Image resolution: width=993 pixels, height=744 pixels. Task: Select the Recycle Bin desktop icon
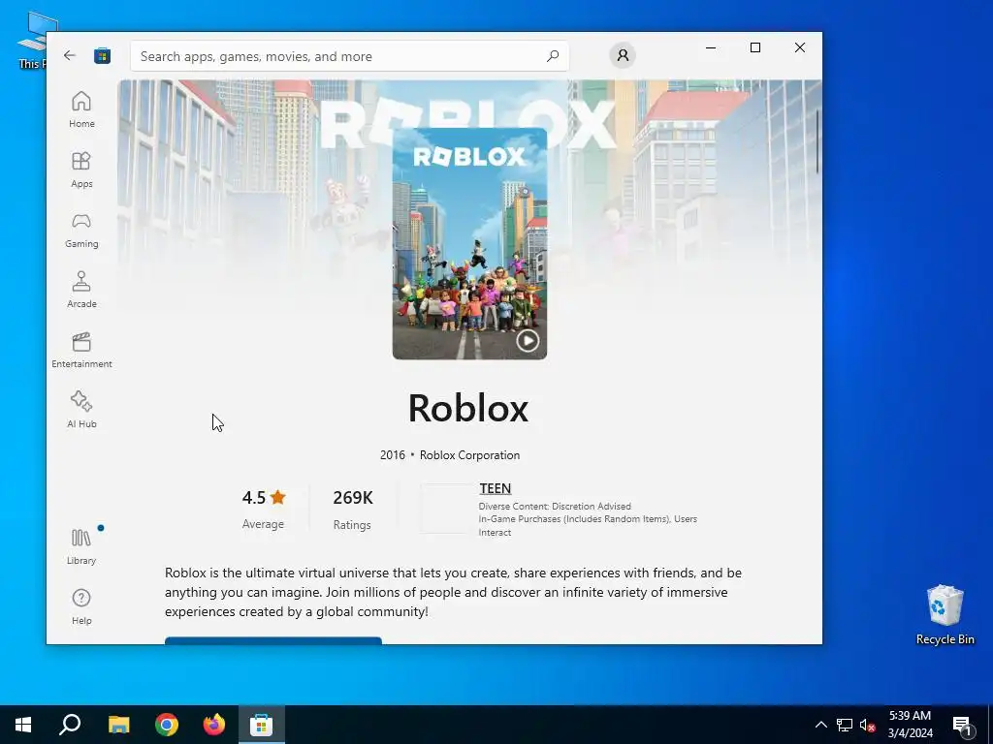point(945,614)
